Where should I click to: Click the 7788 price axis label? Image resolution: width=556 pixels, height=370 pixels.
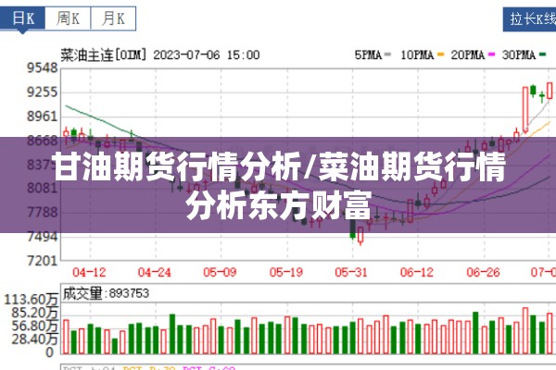click(43, 212)
